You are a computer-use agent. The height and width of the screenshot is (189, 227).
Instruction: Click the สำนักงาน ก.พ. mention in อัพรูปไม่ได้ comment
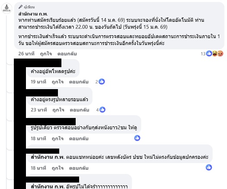(x=48, y=186)
